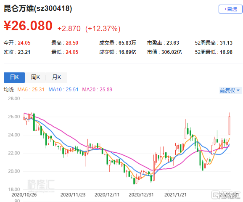Click the 28.00 y-axis label
This screenshot has height=202, width=243.
point(14,98)
